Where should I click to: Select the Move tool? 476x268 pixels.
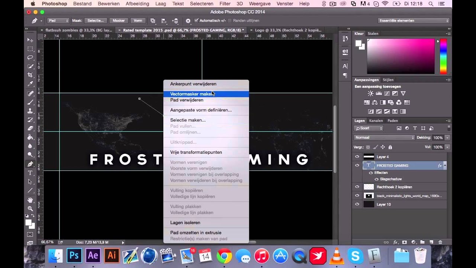coord(30,40)
